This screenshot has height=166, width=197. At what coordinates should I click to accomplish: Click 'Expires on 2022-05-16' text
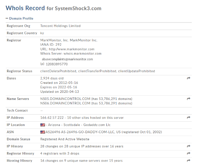59,87
